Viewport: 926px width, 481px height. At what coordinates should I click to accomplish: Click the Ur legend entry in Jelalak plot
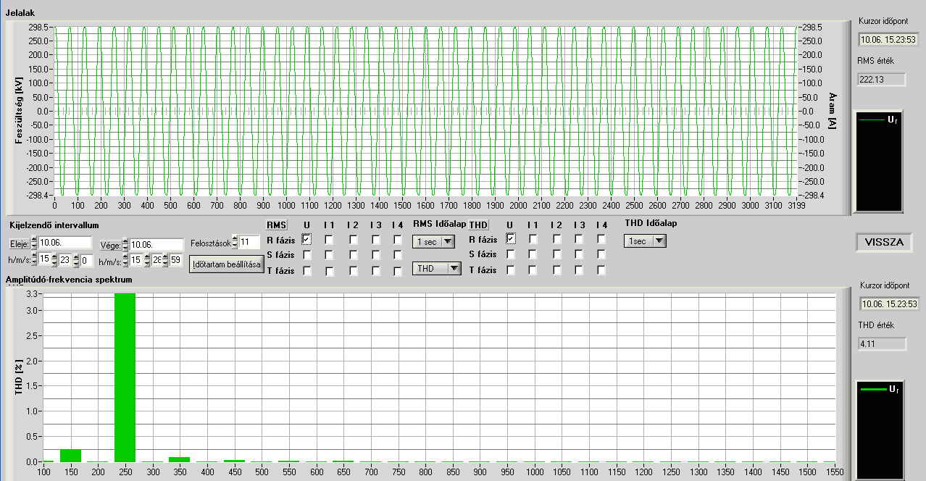pos(879,120)
